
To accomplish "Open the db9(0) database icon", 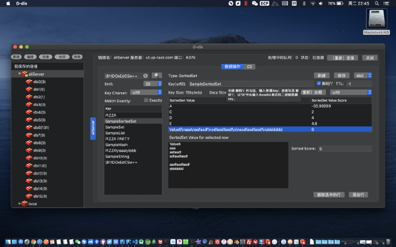I will click(29, 150).
